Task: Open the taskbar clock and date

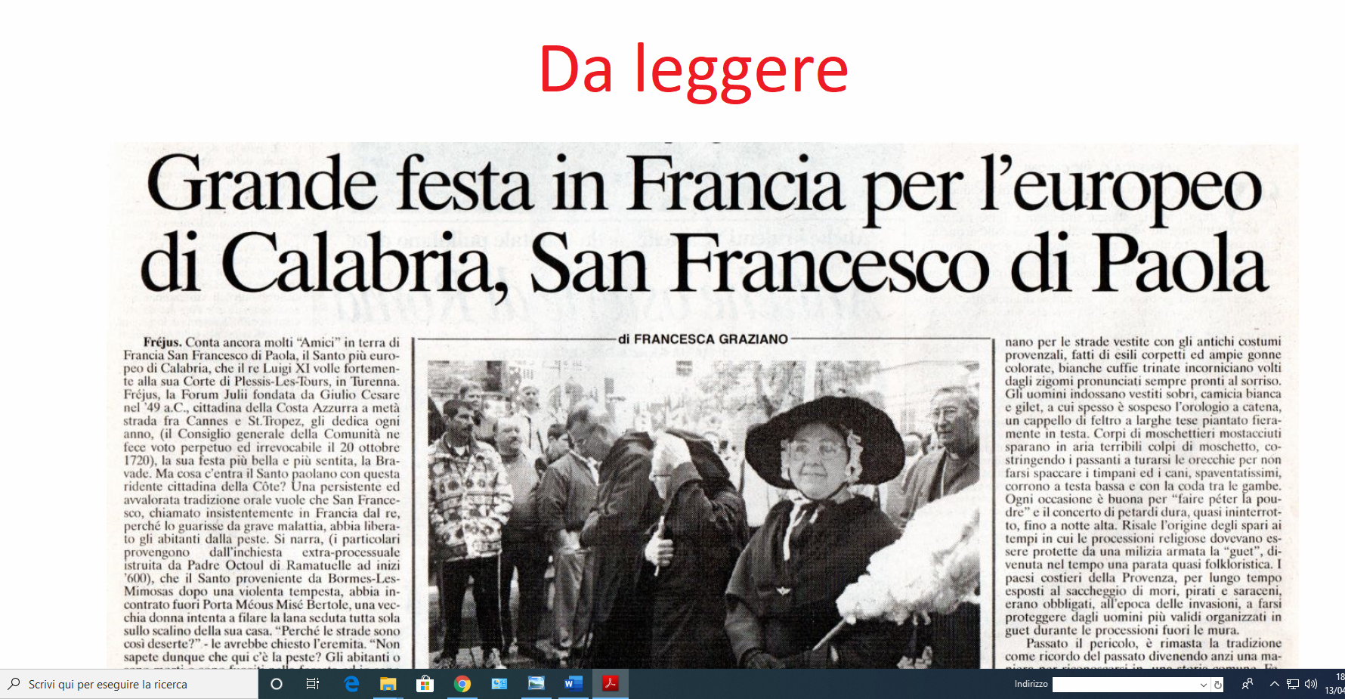Action: (x=1334, y=684)
